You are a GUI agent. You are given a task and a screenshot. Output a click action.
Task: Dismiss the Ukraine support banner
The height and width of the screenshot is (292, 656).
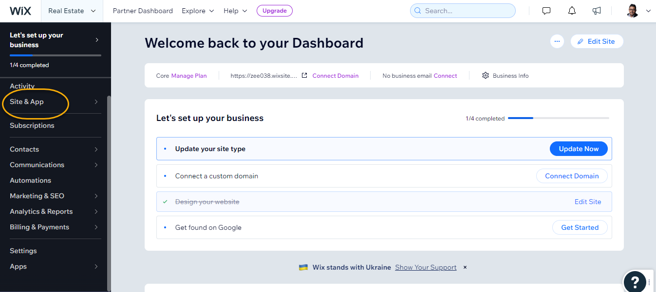click(465, 267)
